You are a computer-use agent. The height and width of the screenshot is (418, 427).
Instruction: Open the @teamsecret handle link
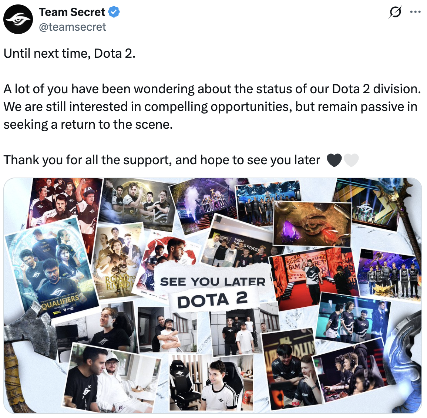tap(73, 27)
